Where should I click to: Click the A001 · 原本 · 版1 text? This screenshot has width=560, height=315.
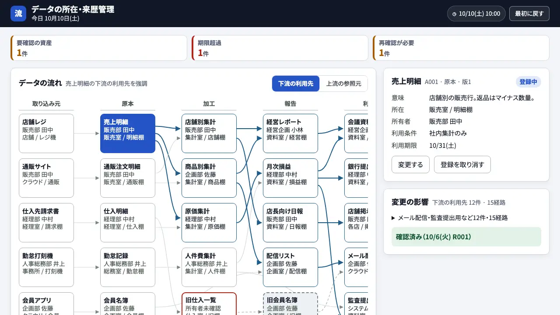(x=448, y=82)
